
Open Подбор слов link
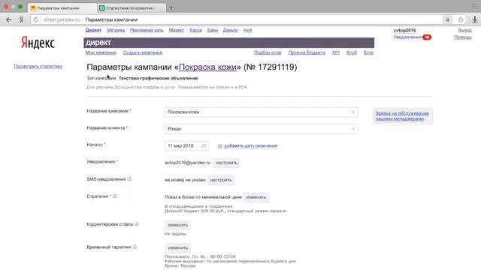268,52
